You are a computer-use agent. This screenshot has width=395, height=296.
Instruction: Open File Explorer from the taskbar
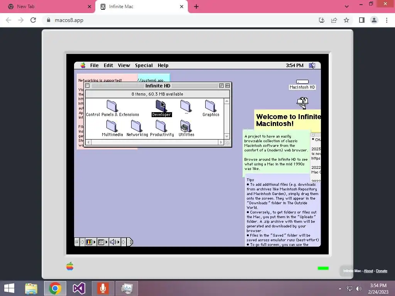(31, 288)
